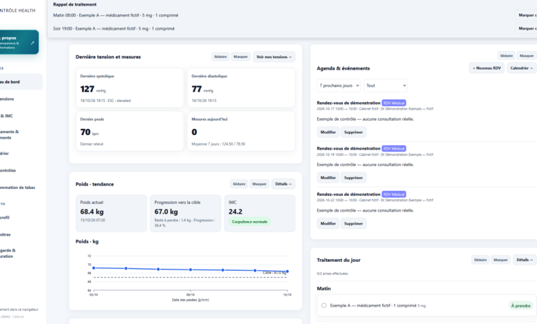Click the À prendre status badge
The width and height of the screenshot is (537, 324).
click(x=520, y=305)
